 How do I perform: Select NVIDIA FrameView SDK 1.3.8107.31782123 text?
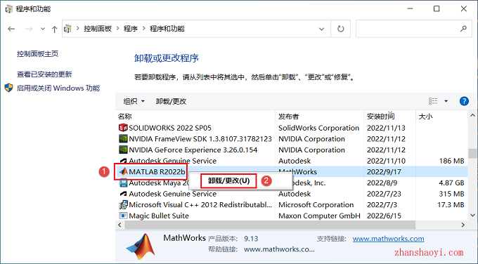click(200, 139)
